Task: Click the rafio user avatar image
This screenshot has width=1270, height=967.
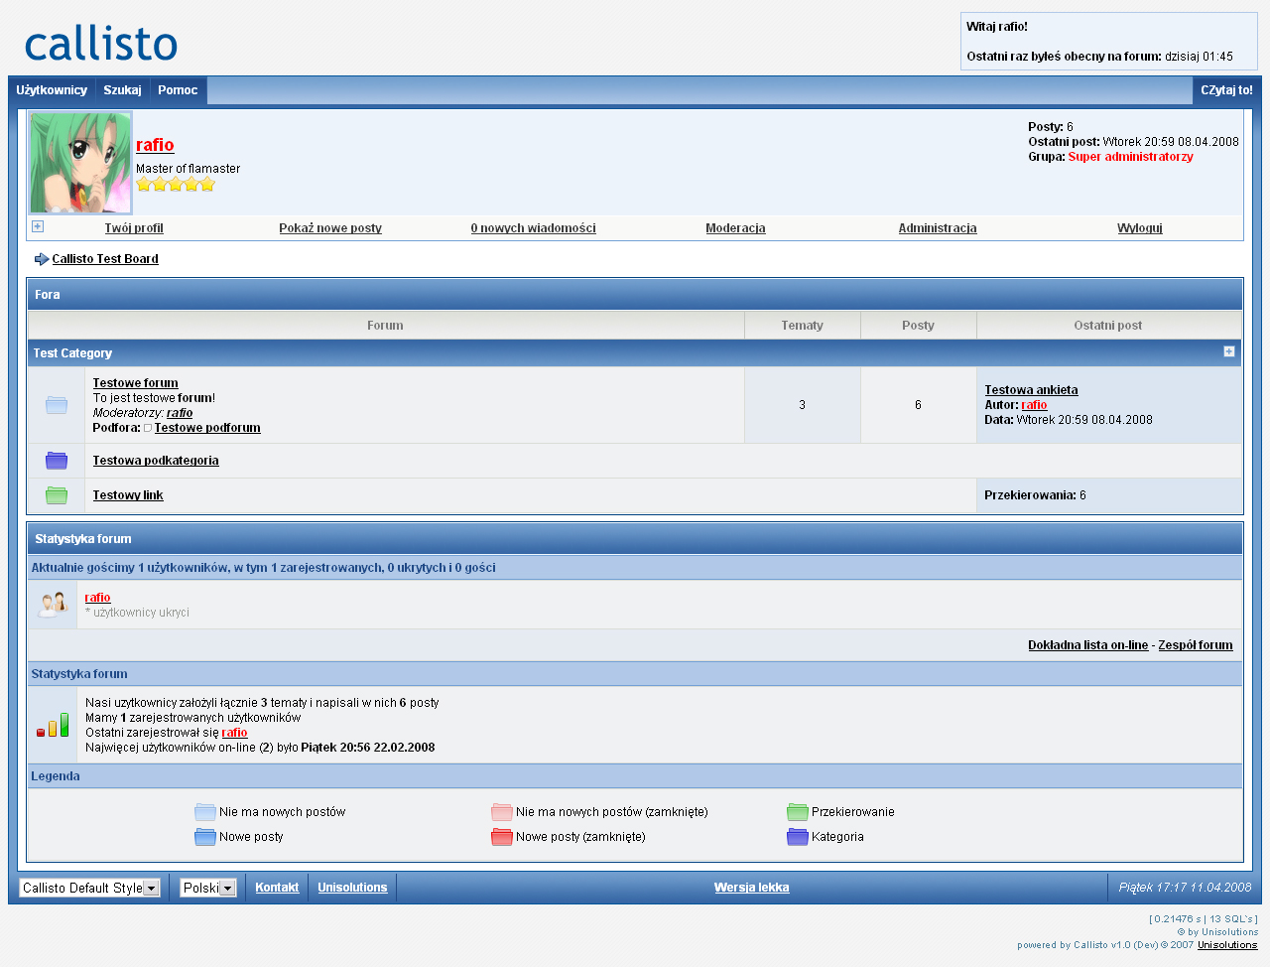Action: pyautogui.click(x=80, y=163)
